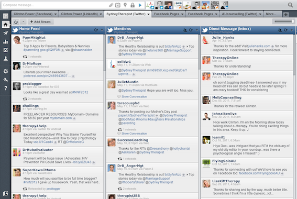
Task: Open Settings gear icon in sidebar
Action: 6,71
